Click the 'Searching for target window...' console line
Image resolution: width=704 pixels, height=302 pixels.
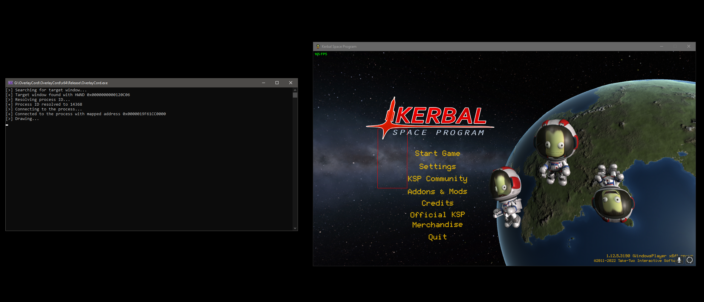46,90
